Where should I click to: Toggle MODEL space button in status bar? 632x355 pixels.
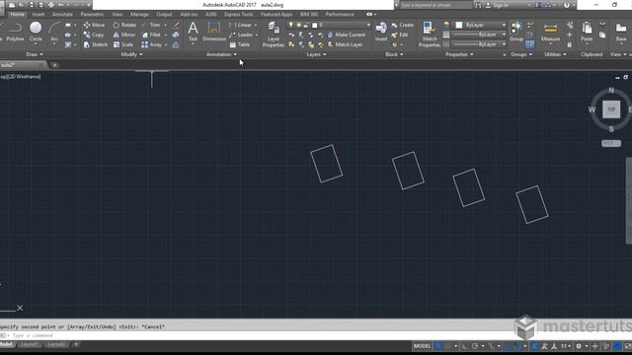[x=422, y=346]
